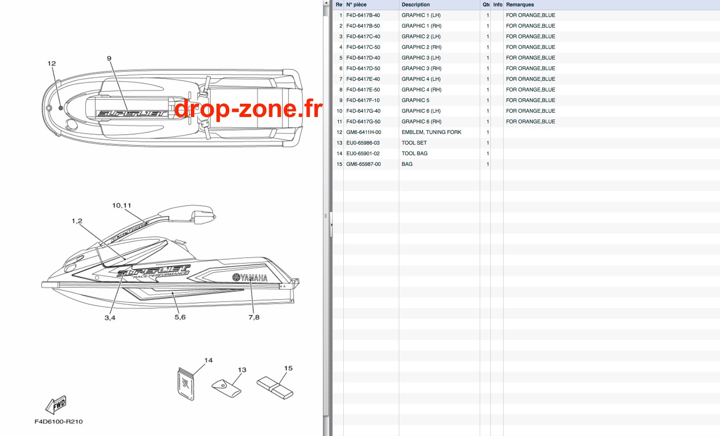720x436 pixels.
Task: Select the GRAPHIC 4 (LH) description
Action: pos(421,79)
